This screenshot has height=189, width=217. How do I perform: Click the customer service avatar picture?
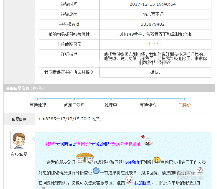(19, 141)
